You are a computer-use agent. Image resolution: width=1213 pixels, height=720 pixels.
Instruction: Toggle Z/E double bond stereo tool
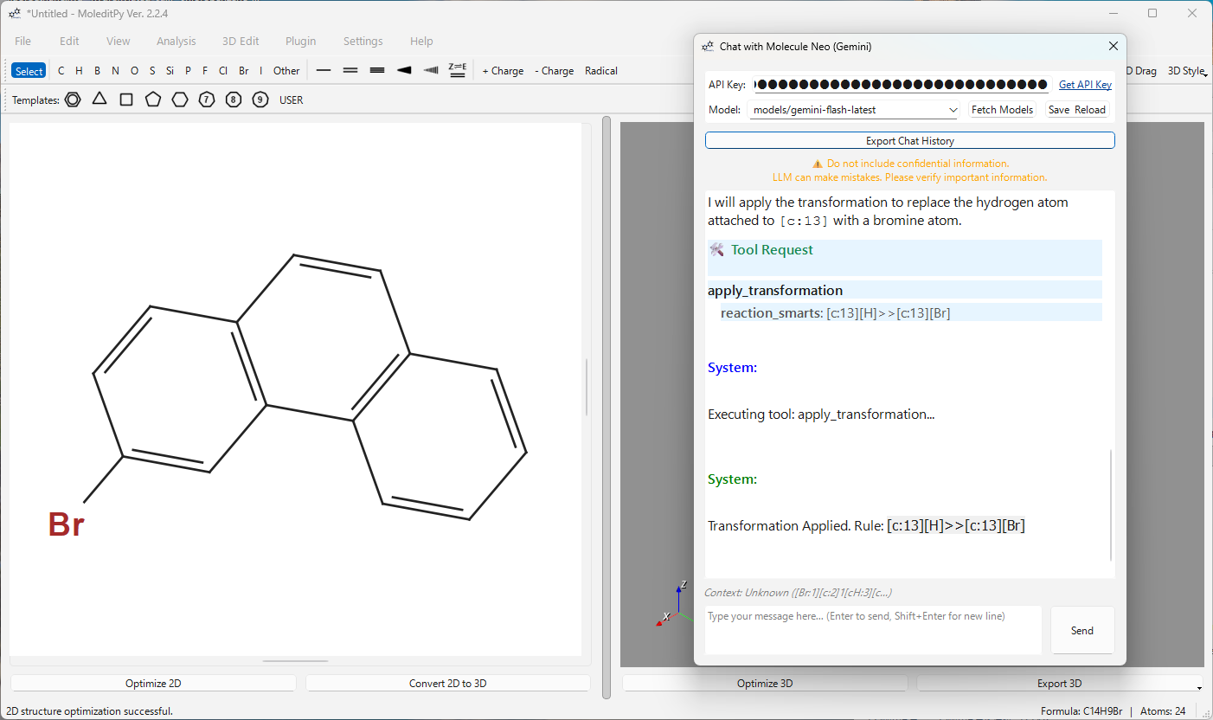458,71
